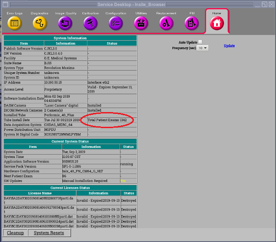Open the Configuration icon

(115, 23)
